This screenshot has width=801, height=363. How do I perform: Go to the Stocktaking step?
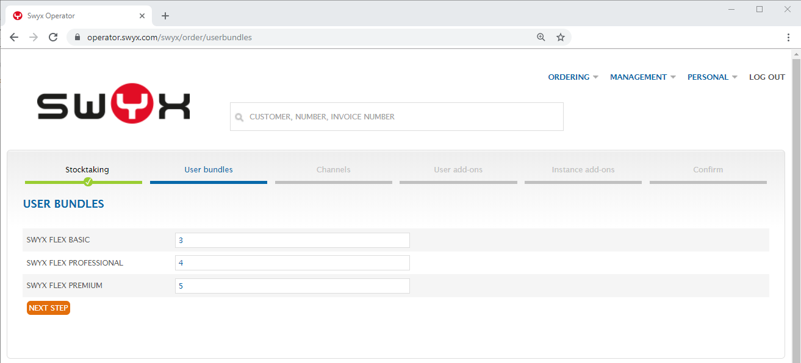(x=87, y=170)
